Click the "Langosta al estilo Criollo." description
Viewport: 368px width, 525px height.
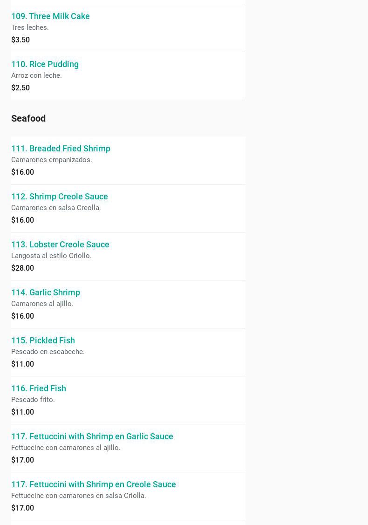point(51,256)
